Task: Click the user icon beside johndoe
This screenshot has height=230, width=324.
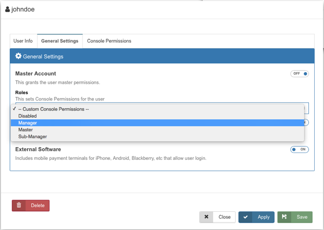Action: tap(7, 9)
